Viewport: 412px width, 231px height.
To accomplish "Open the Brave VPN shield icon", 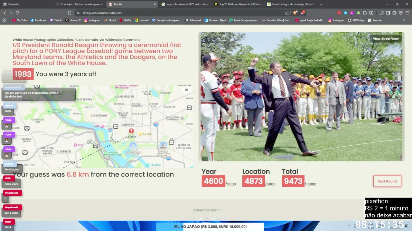I will coord(401,13).
